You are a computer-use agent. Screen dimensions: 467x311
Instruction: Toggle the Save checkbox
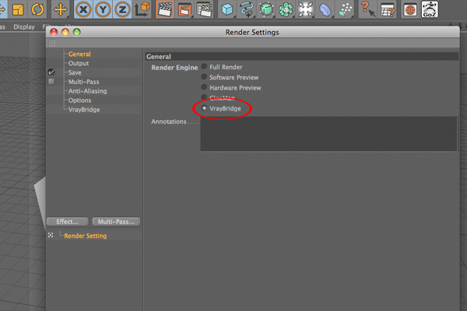51,72
